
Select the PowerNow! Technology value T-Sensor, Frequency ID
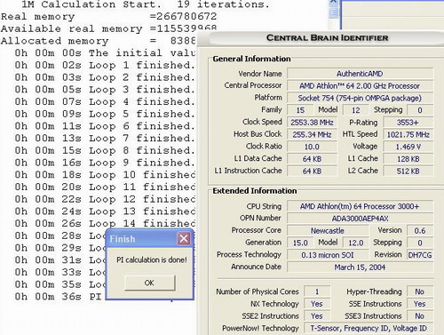click(x=369, y=328)
